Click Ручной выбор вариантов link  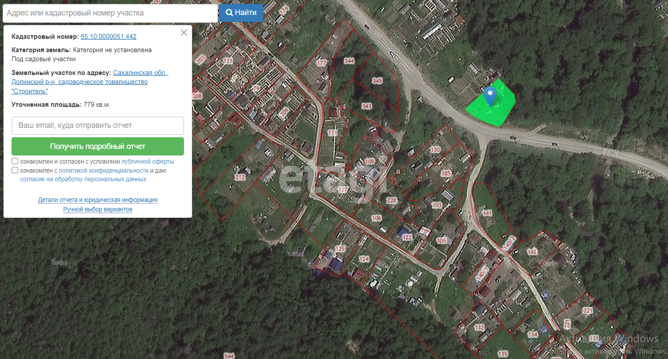(98, 209)
